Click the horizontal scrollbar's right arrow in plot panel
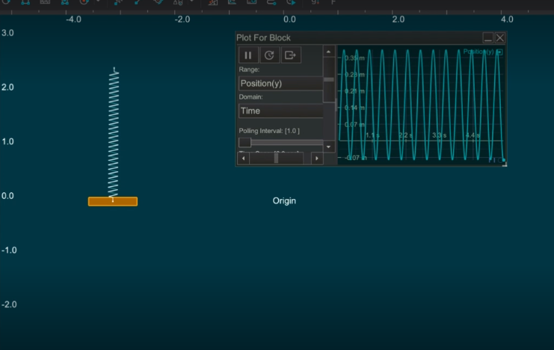The image size is (554, 350). point(317,159)
